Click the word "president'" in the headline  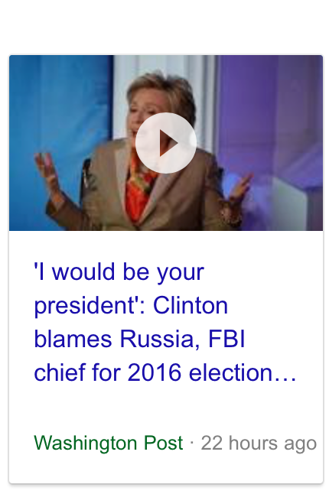pyautogui.click(x=86, y=307)
